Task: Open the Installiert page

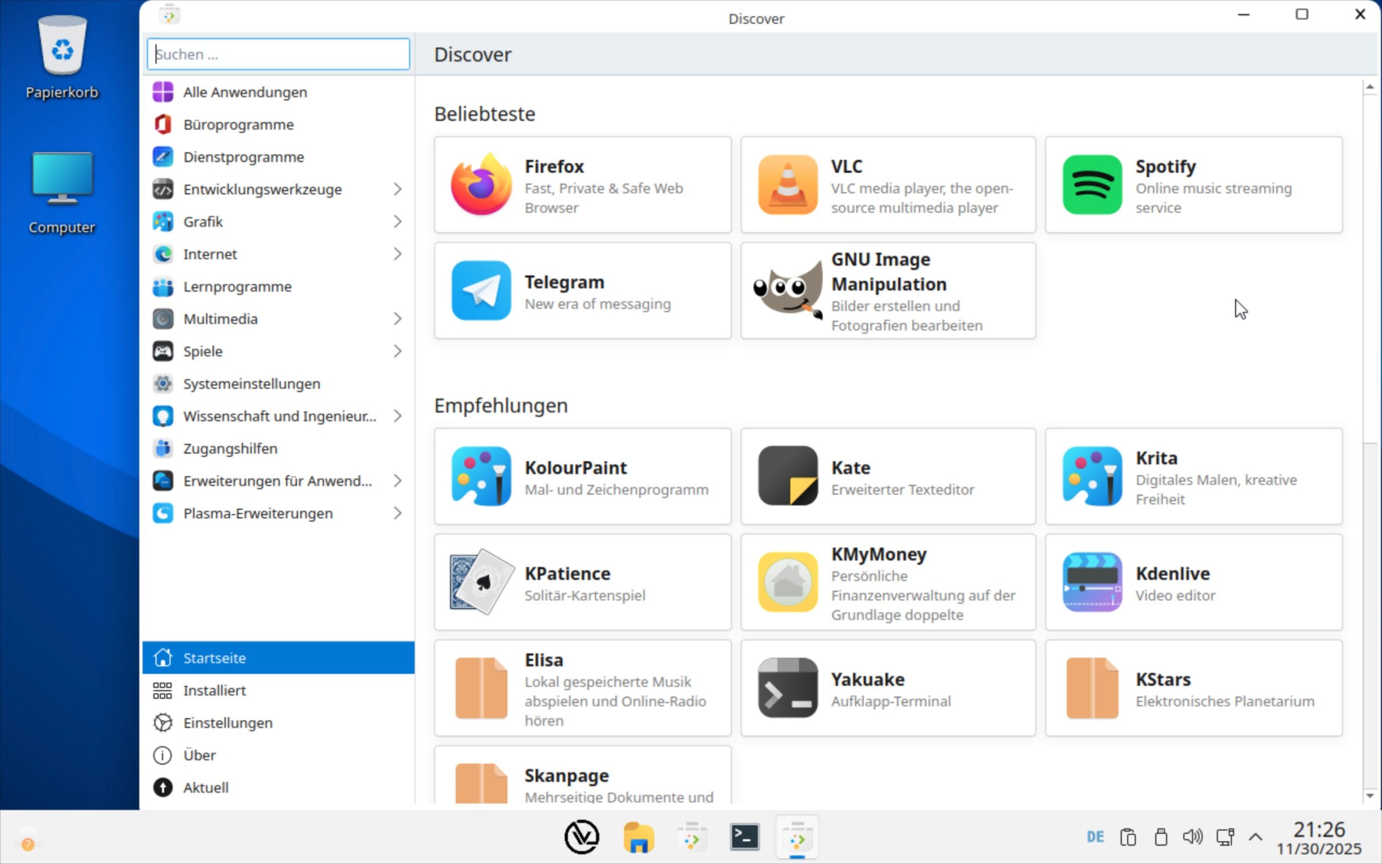Action: (215, 690)
